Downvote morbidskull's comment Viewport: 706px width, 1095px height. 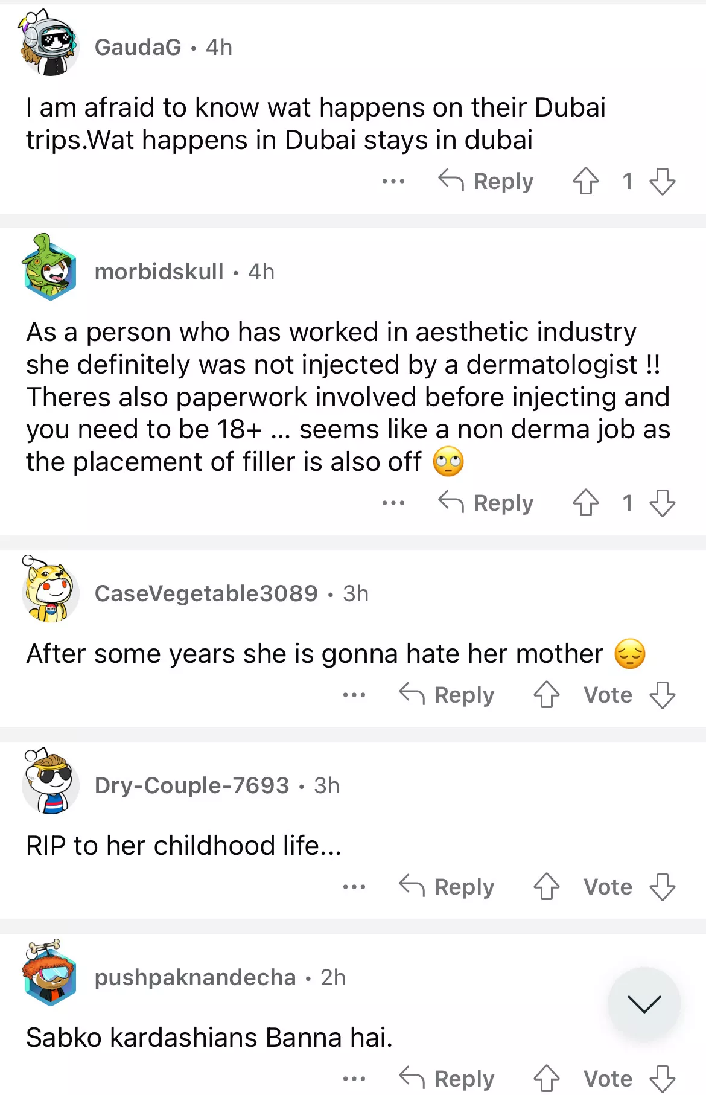[662, 503]
